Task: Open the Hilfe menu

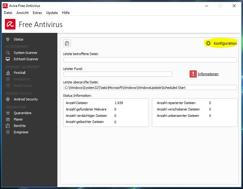Action: pyautogui.click(x=66, y=13)
